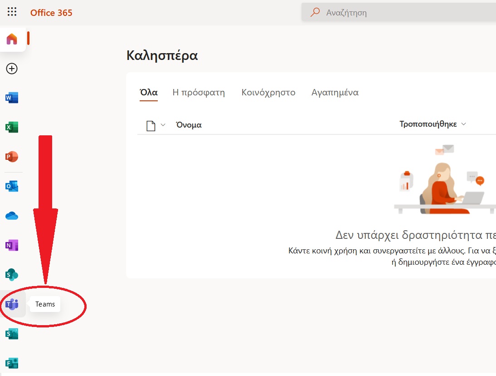This screenshot has width=496, height=376.
Task: Open PowerPoint from the sidebar
Action: (12, 157)
